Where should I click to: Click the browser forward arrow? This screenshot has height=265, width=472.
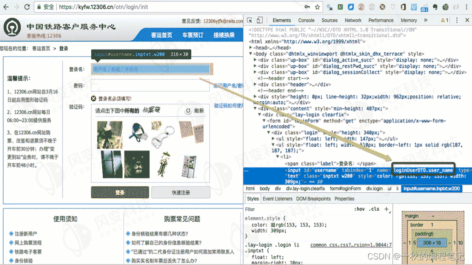coord(17,6)
